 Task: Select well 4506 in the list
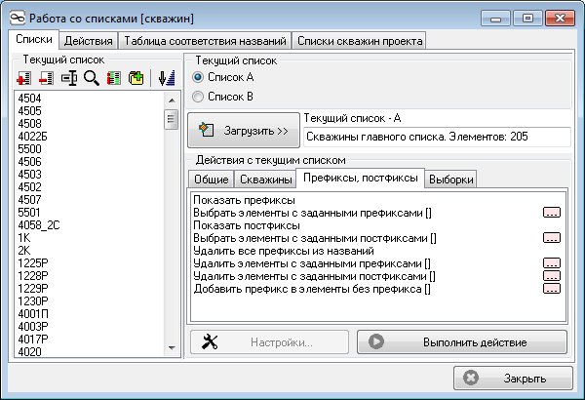[29, 162]
